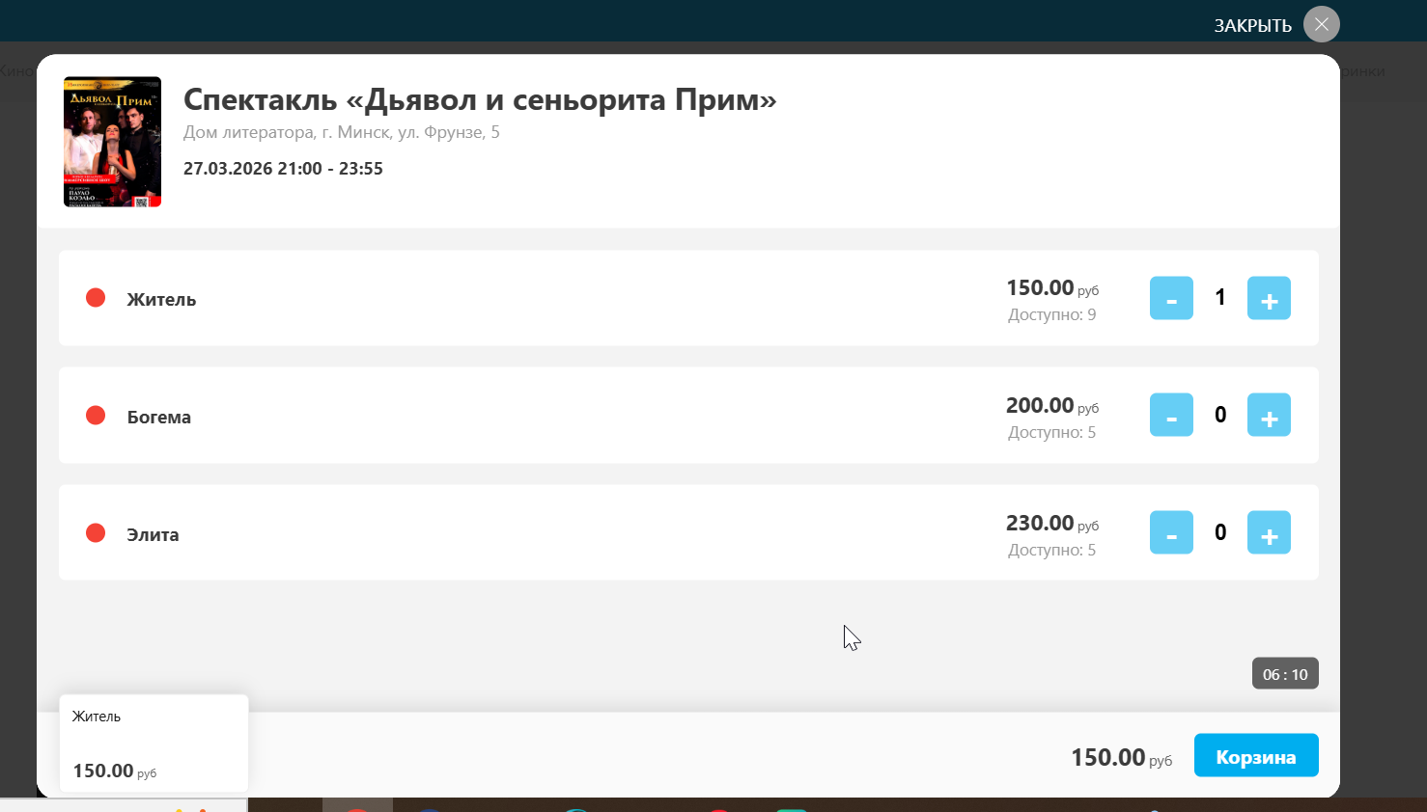The width and height of the screenshot is (1427, 812).
Task: Click the Богема category name
Action: point(159,418)
